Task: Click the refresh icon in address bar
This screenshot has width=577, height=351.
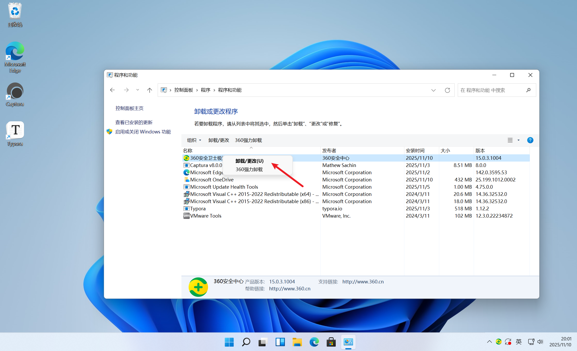Action: click(447, 90)
